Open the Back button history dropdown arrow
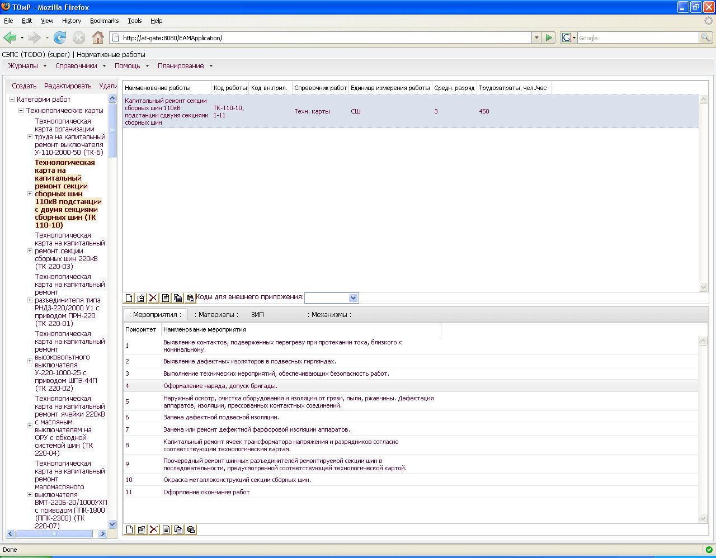 coord(22,38)
